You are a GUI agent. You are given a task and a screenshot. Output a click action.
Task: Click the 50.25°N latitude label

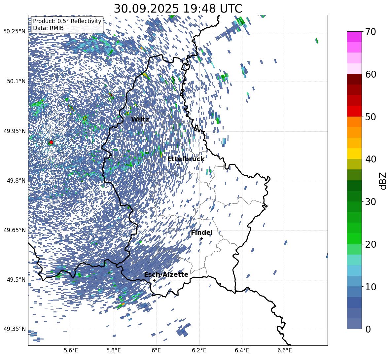(15, 32)
